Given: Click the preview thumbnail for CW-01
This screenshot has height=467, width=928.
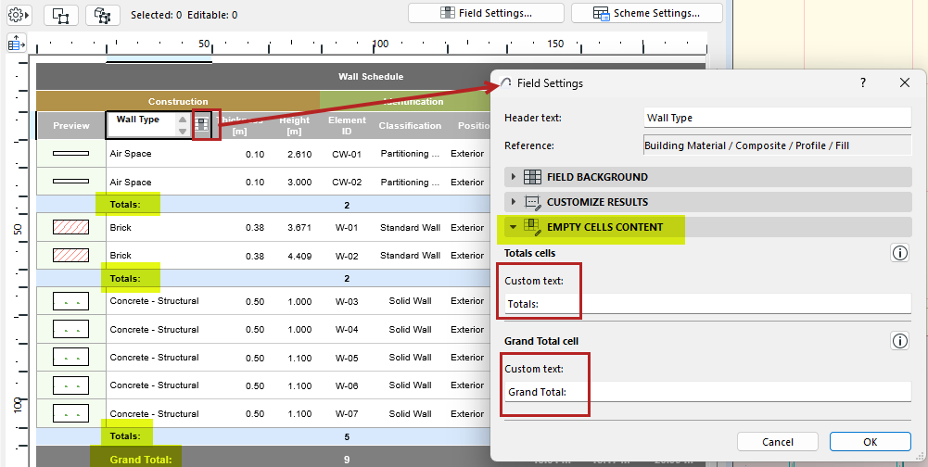Looking at the screenshot, I should (x=71, y=153).
